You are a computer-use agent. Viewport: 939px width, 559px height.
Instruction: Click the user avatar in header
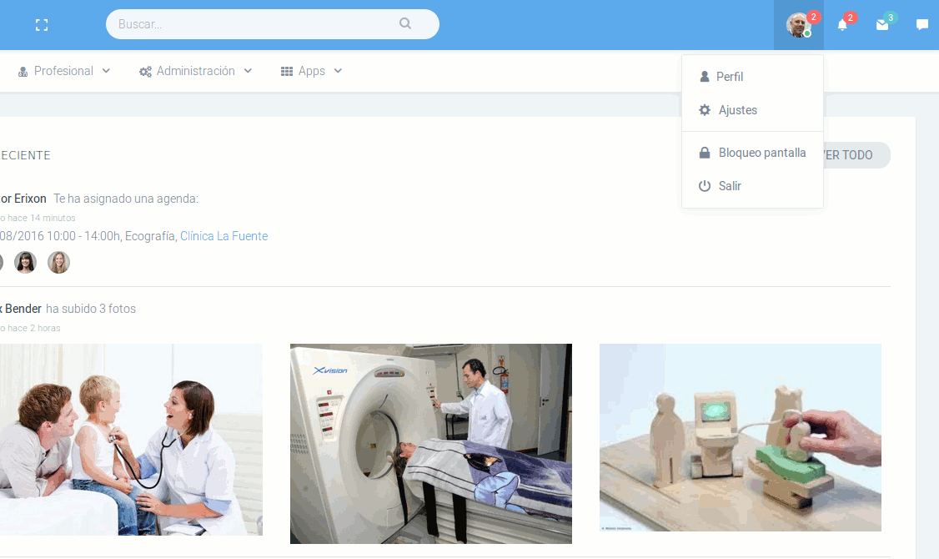click(x=798, y=25)
